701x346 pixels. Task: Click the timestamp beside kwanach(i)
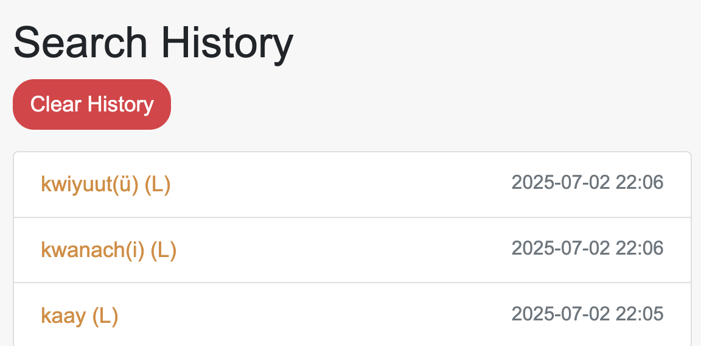point(587,248)
